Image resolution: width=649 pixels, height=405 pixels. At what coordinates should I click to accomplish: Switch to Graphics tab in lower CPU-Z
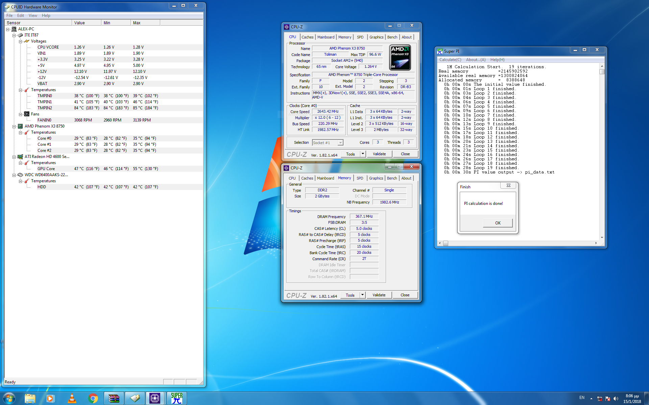(x=376, y=178)
